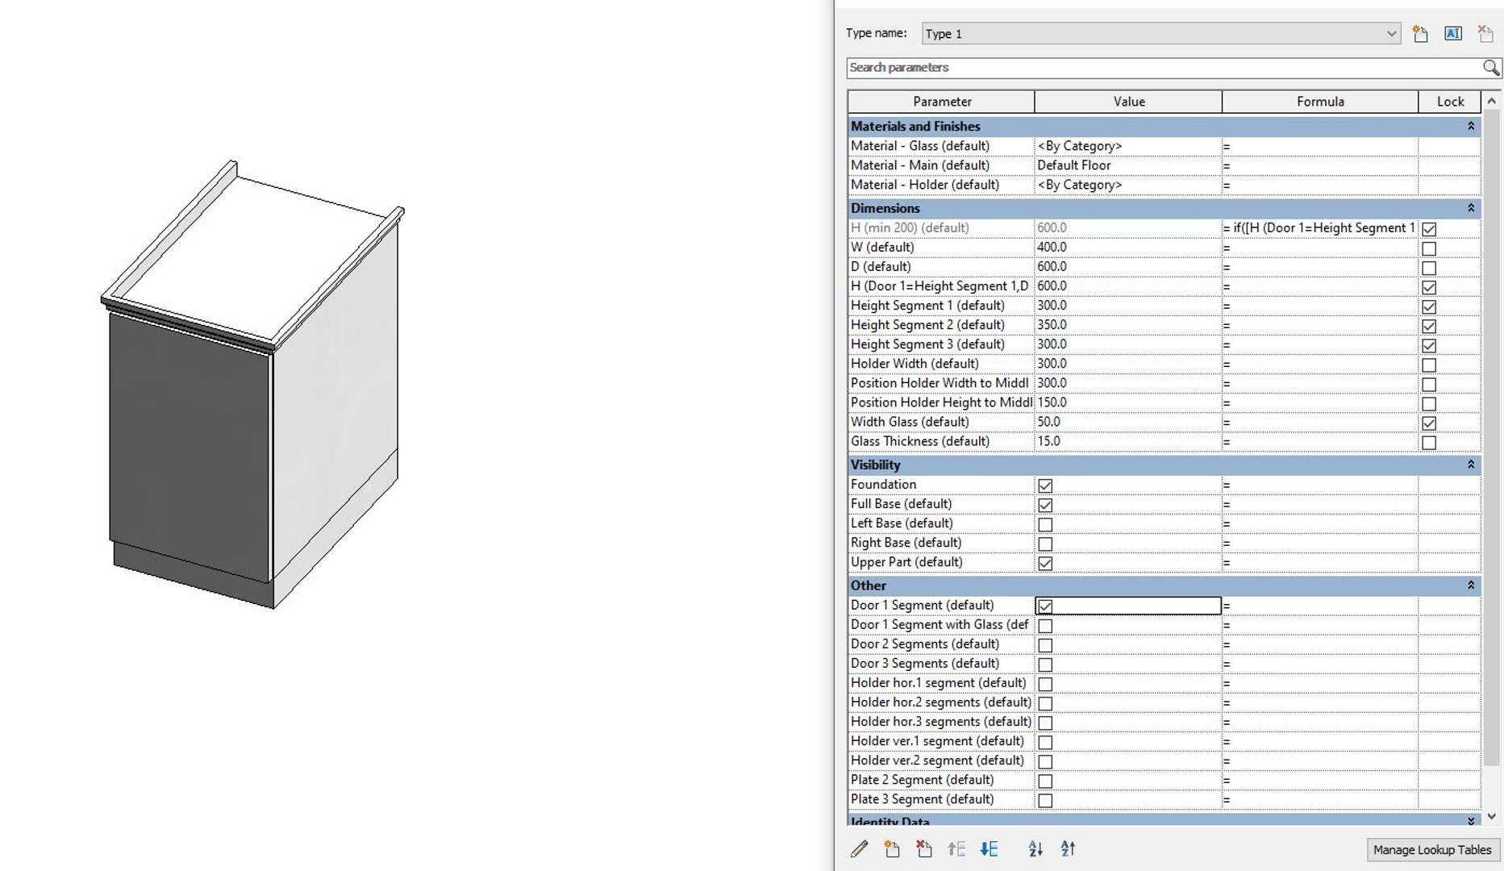Image resolution: width=1504 pixels, height=871 pixels.
Task: Check Door 3 Segments checkbox
Action: (1045, 665)
